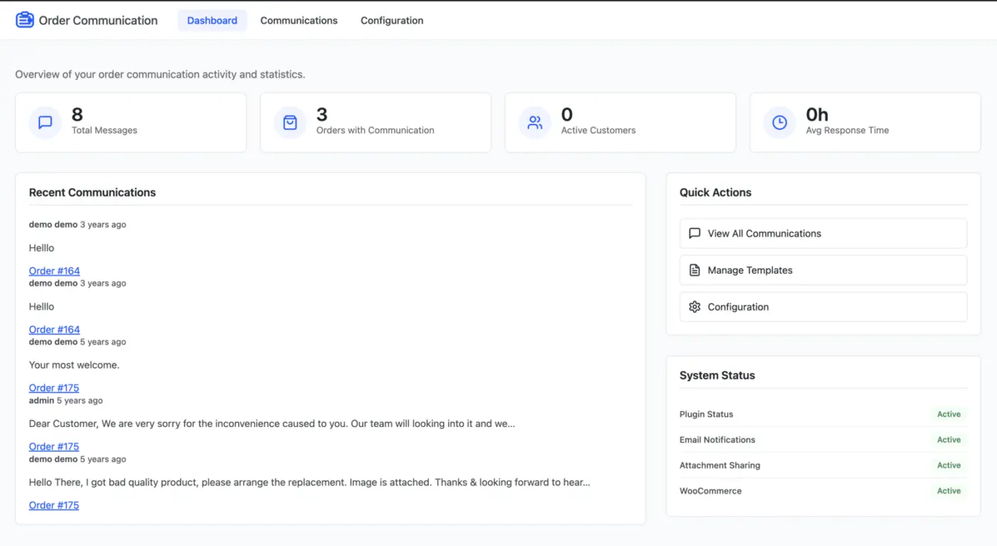Select the clock icon for Avg Response Time
The image size is (997, 546).
tap(778, 122)
